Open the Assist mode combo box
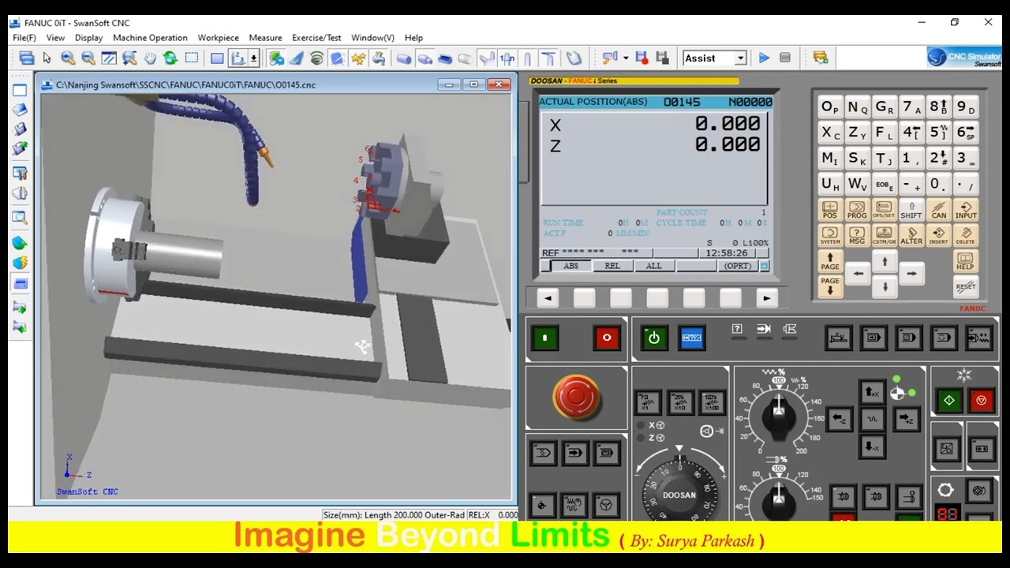This screenshot has width=1010, height=568. click(715, 58)
